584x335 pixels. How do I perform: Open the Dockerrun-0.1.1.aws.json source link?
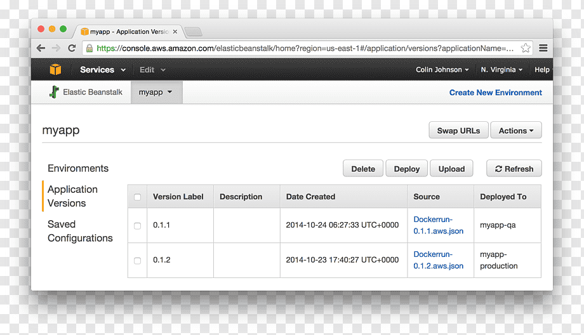point(439,225)
